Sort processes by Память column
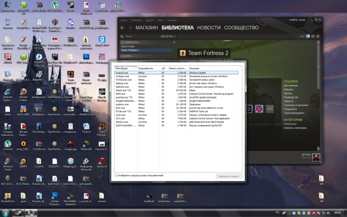 point(178,68)
